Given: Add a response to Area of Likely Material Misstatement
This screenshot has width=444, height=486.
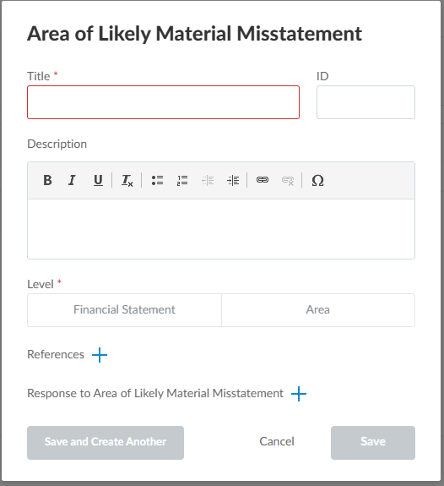Looking at the screenshot, I should [x=299, y=394].
